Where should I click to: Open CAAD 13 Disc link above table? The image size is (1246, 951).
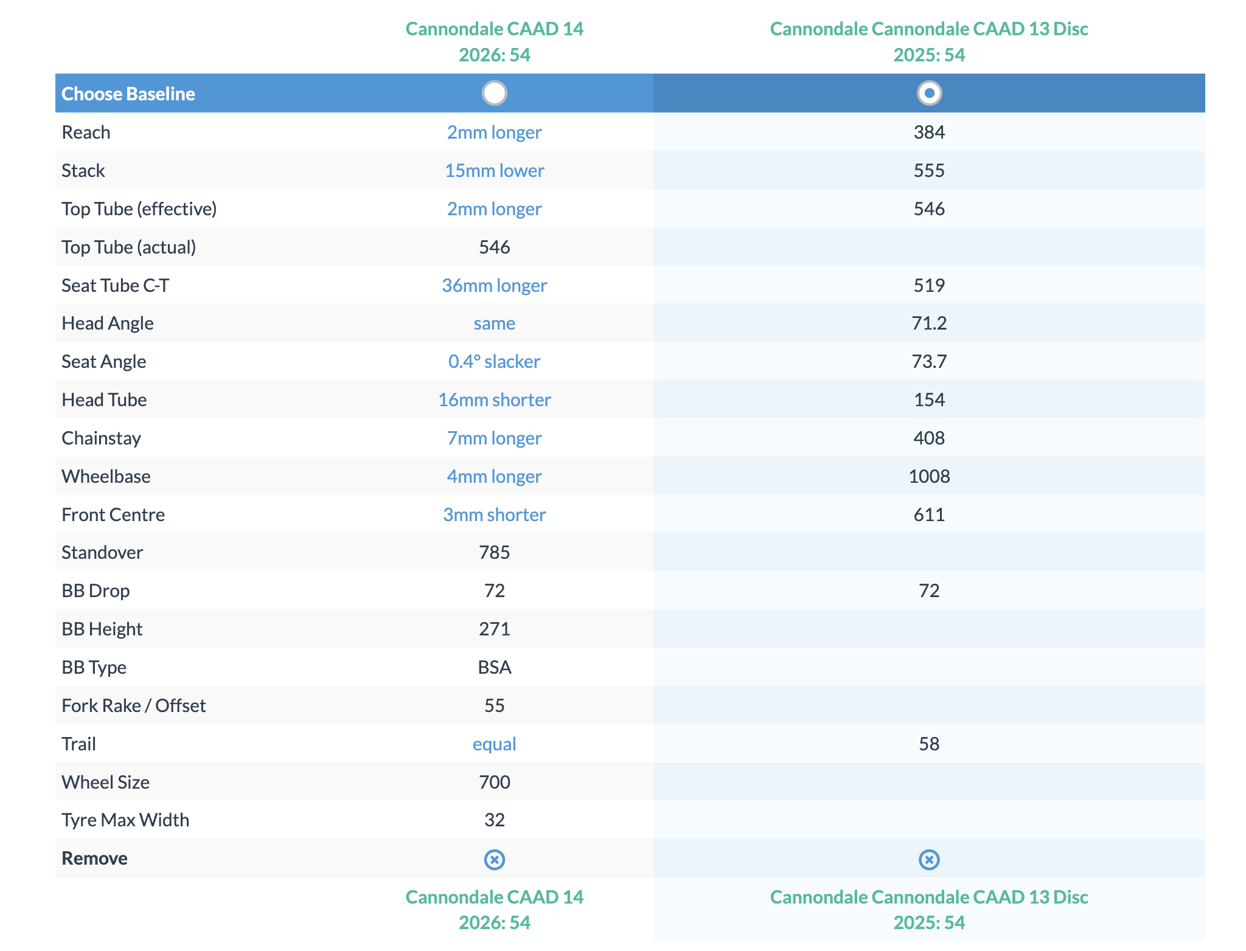click(928, 41)
